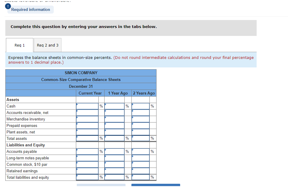The width and height of the screenshot is (290, 187).
Task: Click the SIMON COMPANY table title
Action: (x=81, y=73)
